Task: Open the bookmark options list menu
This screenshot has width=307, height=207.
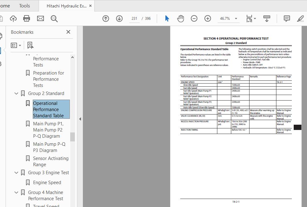Action: tap(16, 45)
